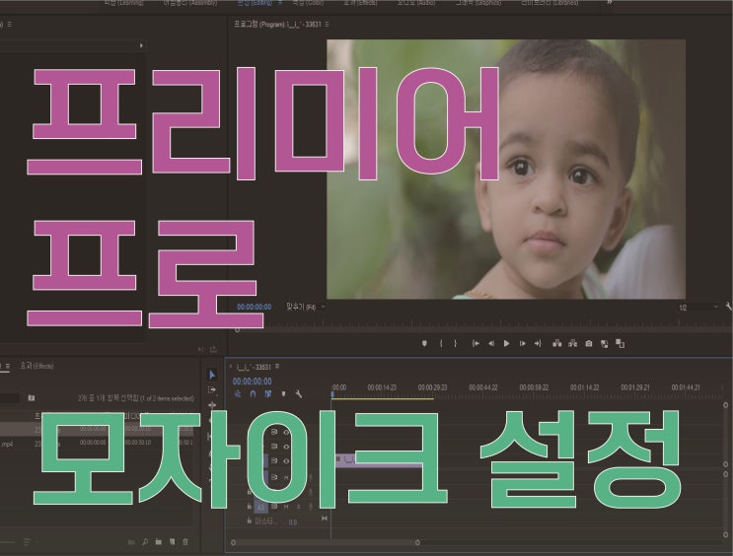Select the Selection tool arrow
This screenshot has height=556, width=733.
[x=212, y=375]
